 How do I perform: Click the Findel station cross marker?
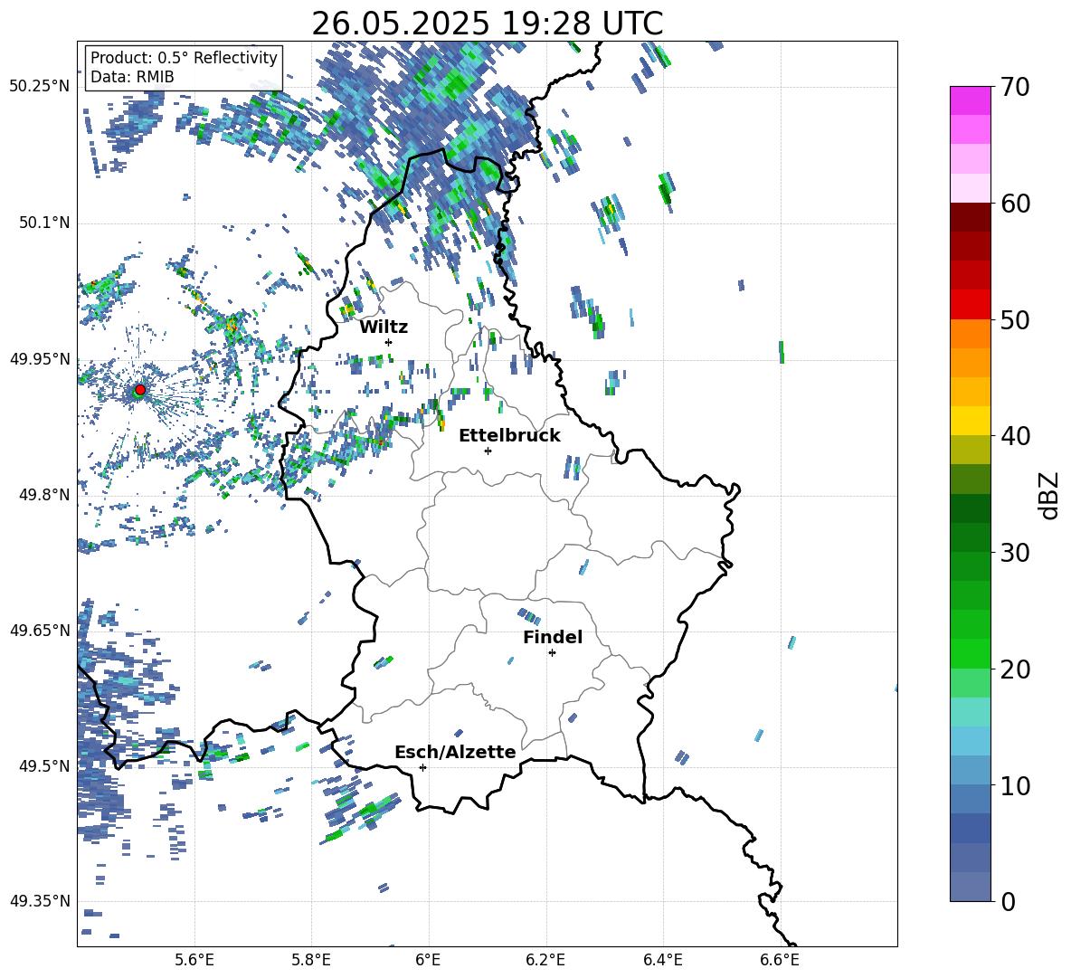[x=552, y=653]
